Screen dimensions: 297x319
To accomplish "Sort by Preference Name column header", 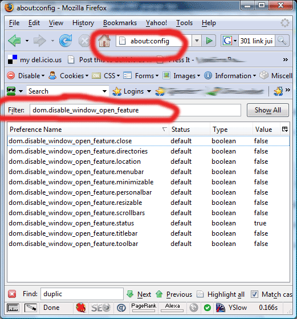I will click(88, 130).
